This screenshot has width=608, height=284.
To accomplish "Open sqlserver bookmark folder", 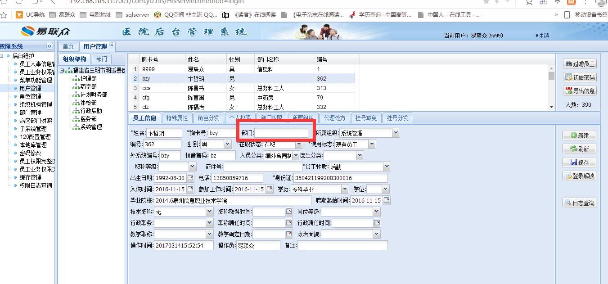I will (133, 15).
